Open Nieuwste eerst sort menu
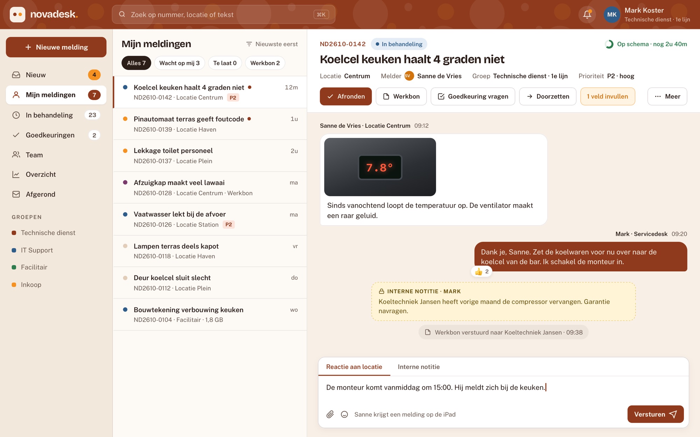Image resolution: width=700 pixels, height=437 pixels. pos(272,44)
